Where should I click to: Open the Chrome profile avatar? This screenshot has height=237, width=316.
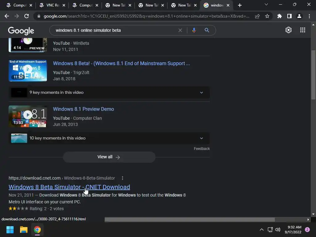(299, 16)
